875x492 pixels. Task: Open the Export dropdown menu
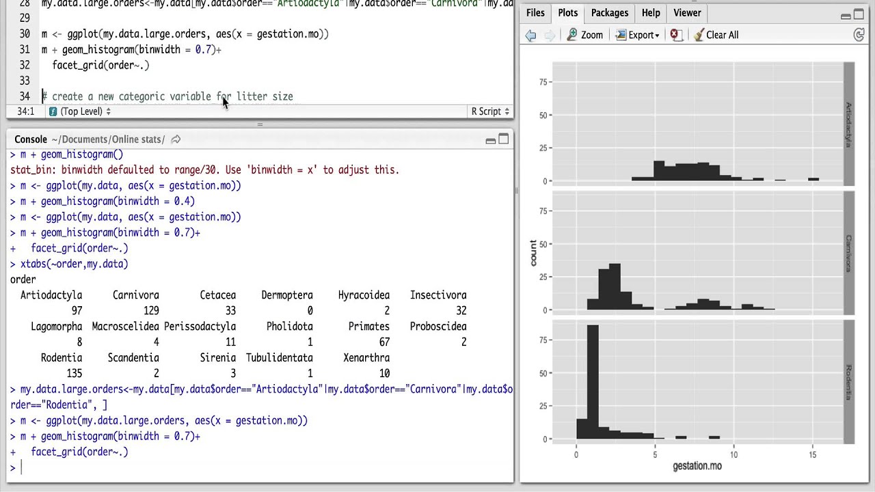(x=637, y=35)
